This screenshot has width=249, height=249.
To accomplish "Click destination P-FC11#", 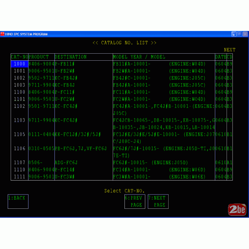I will point(64,92).
